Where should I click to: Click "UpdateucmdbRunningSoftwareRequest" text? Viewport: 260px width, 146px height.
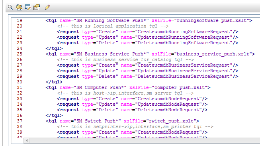[184, 37]
